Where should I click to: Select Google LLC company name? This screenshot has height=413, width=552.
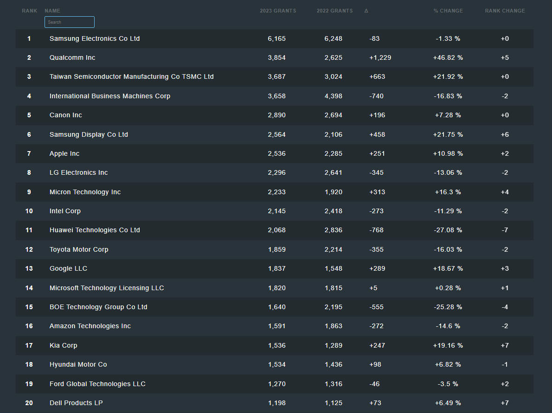68,268
